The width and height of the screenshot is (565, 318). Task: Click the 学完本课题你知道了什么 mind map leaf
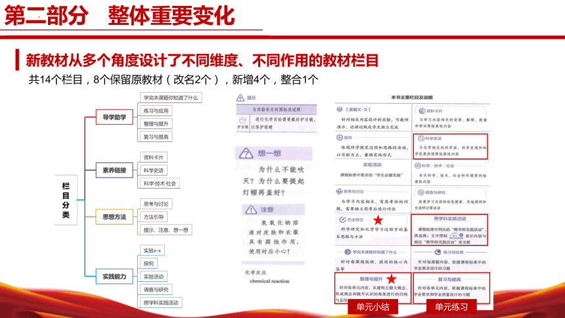pyautogui.click(x=171, y=98)
